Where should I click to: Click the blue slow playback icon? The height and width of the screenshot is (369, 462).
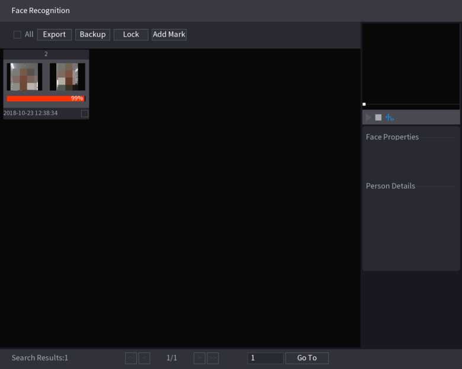(389, 117)
